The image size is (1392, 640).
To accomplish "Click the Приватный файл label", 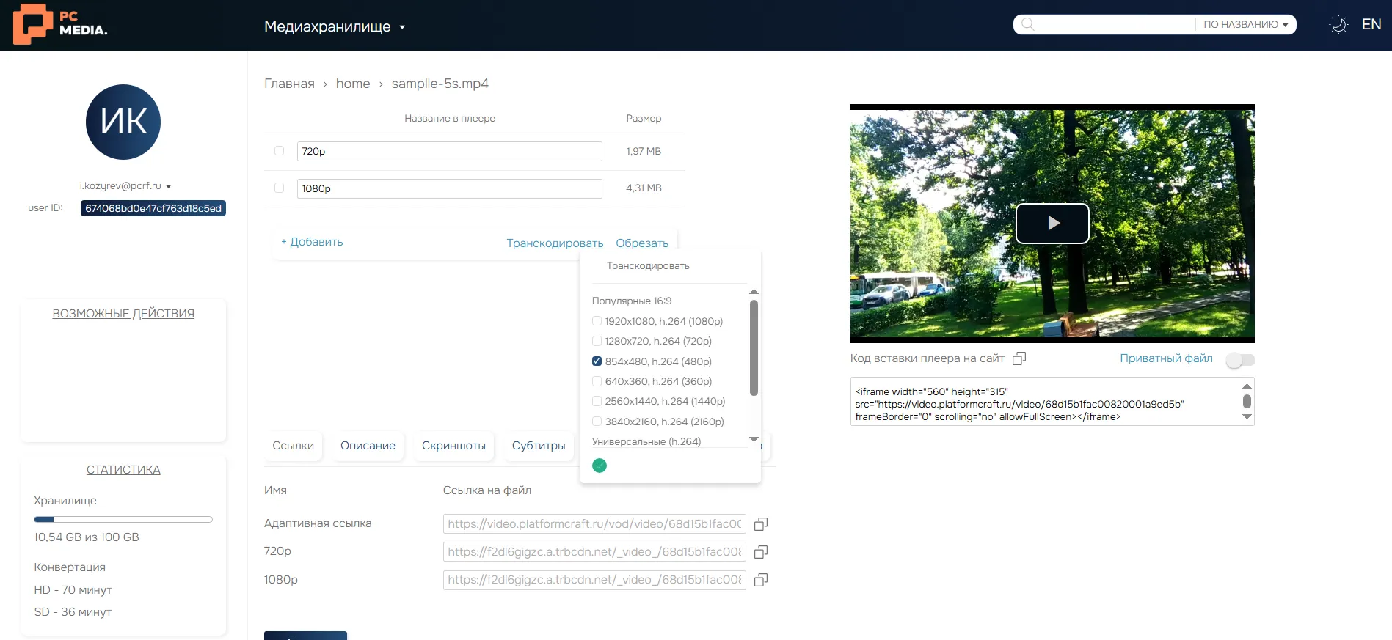I will [x=1166, y=358].
